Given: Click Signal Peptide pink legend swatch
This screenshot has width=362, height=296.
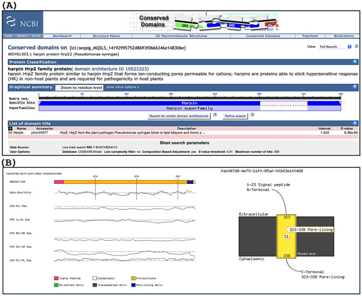Looking at the screenshot, I should pos(56,278).
